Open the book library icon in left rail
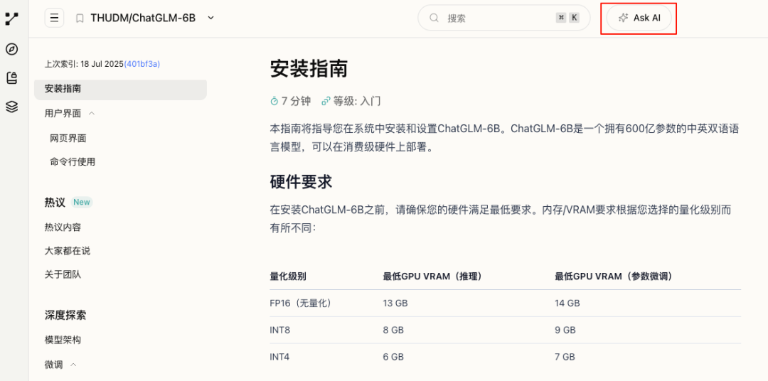 click(12, 78)
